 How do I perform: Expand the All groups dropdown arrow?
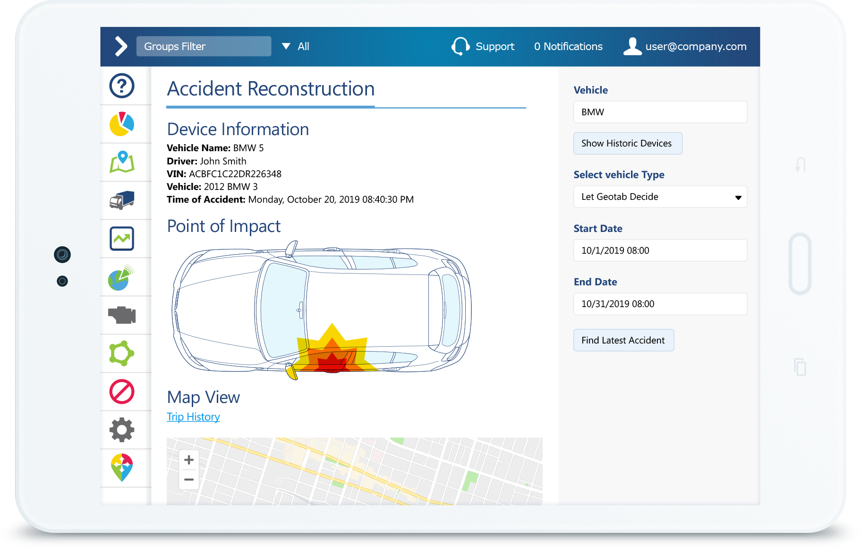(285, 46)
